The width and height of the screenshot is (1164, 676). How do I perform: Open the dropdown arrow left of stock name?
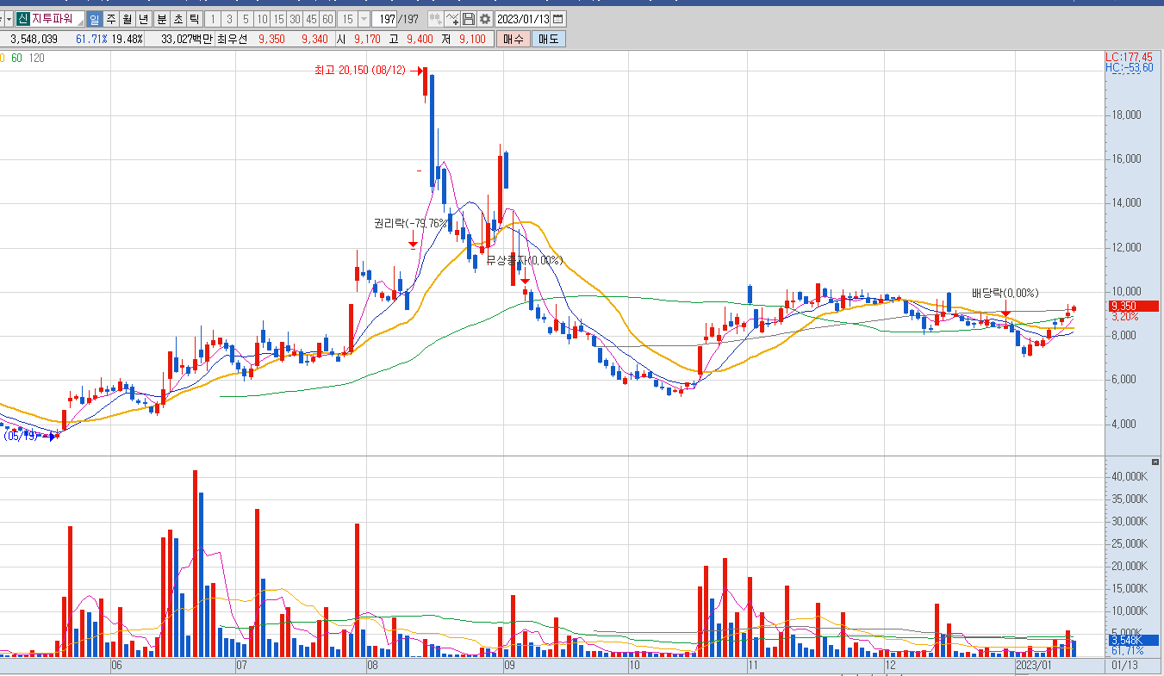click(9, 19)
